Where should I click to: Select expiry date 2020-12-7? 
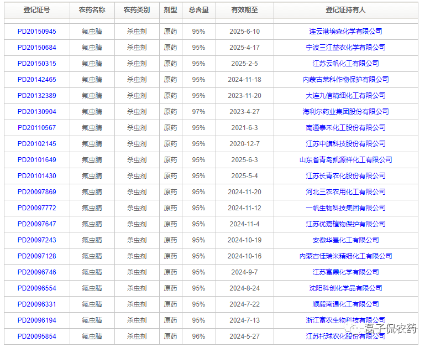click(x=245, y=144)
